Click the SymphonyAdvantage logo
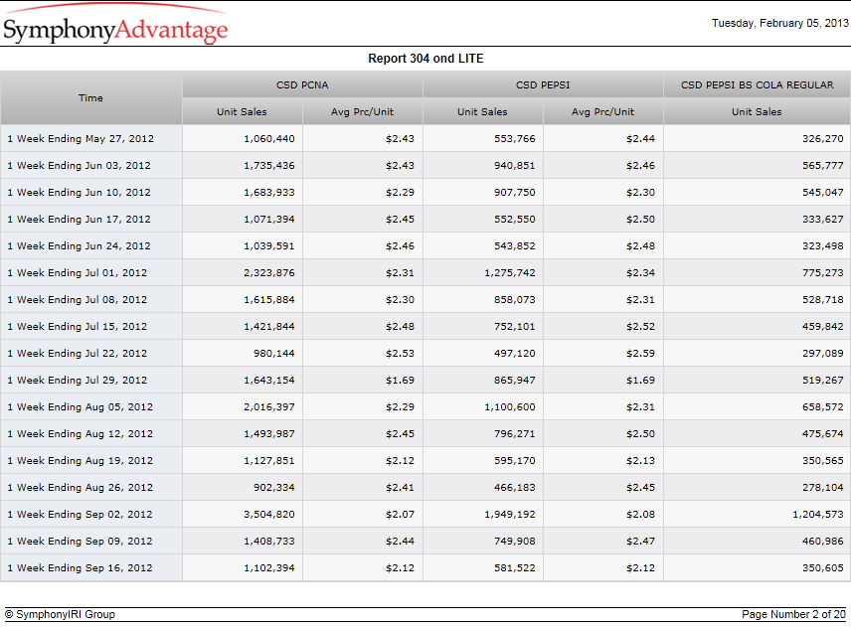Screen dimensions: 851x627 click(x=115, y=25)
